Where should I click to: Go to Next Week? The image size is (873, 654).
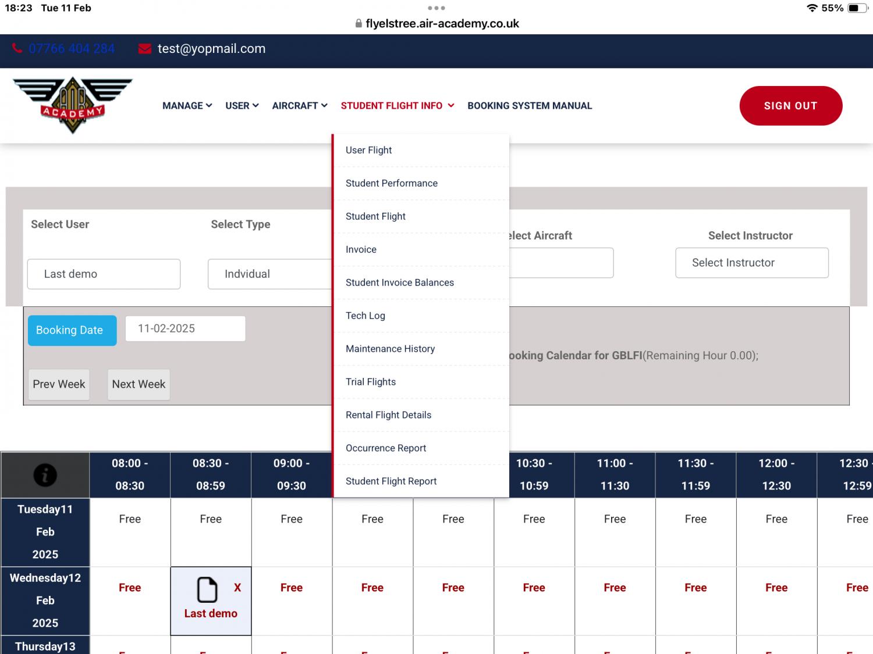coord(139,384)
